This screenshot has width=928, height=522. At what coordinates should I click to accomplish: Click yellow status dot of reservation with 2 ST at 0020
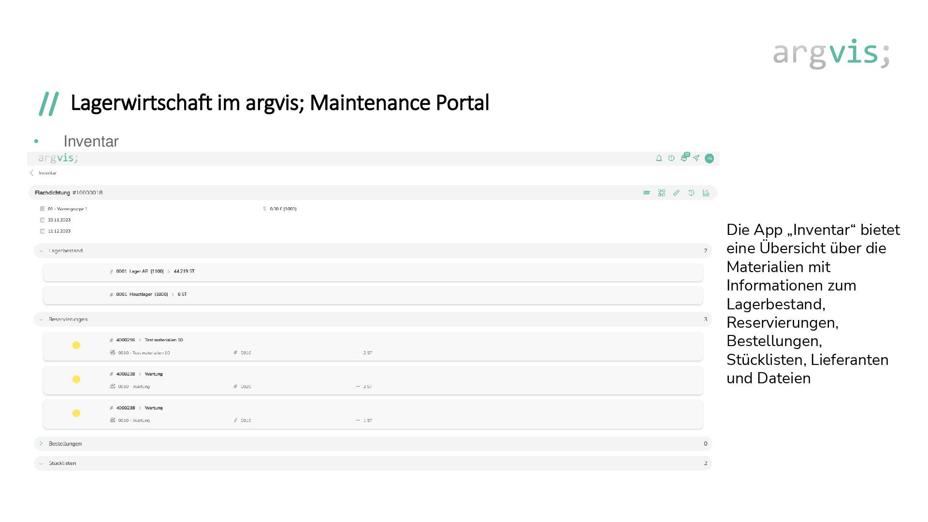point(76,379)
